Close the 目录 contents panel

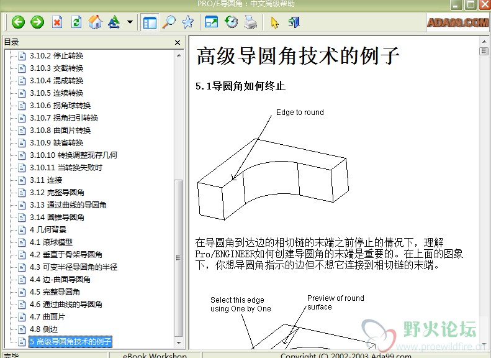[178, 42]
